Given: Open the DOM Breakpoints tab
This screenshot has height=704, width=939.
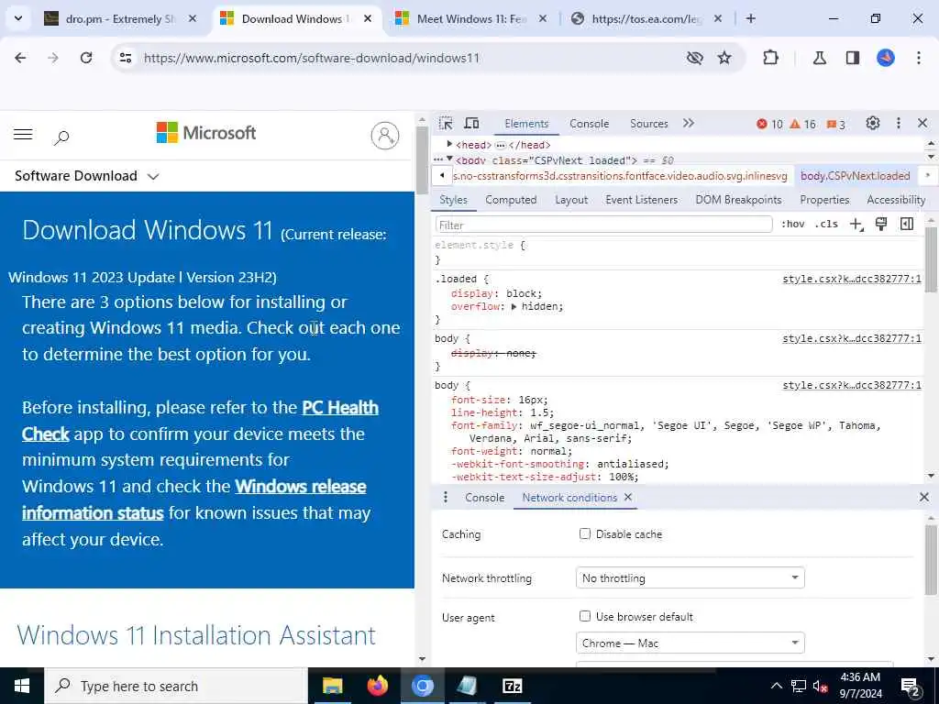Looking at the screenshot, I should point(738,199).
